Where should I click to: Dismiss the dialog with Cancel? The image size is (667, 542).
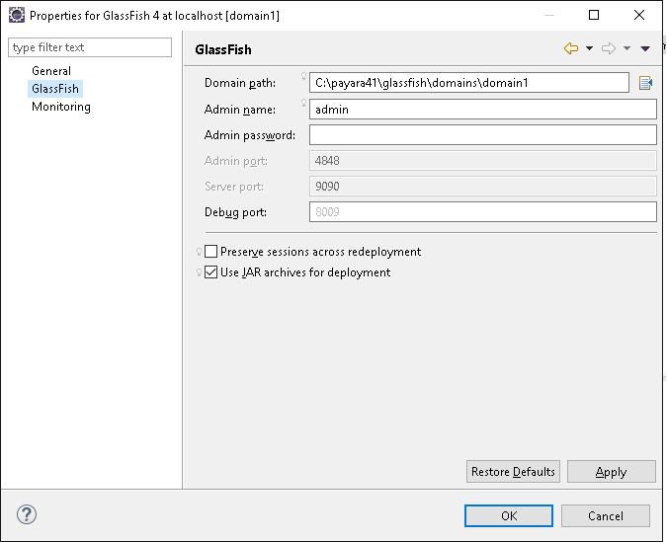(606, 515)
